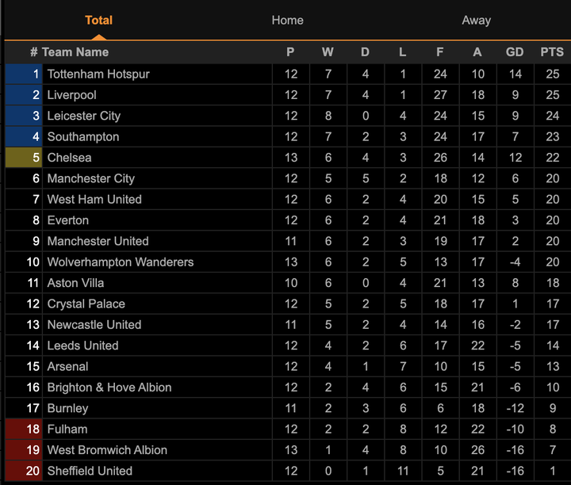
Task: Click the red position 18 badge
Action: tap(23, 430)
